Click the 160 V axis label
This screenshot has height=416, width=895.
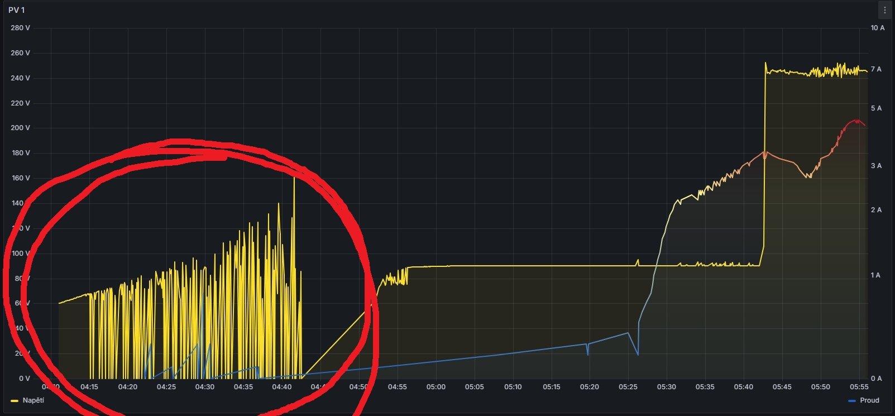[20, 178]
